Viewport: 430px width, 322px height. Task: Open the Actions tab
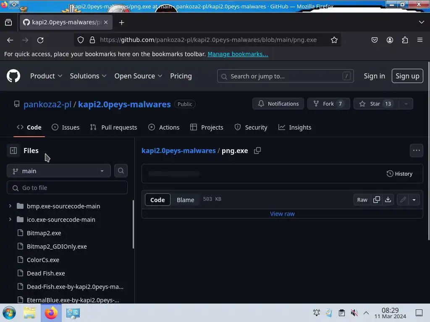164,127
